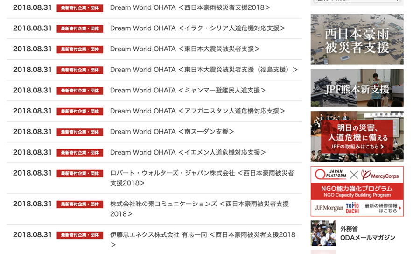Open Dream World OHATA イラク・シリア人道危機対応支援 entry
This screenshot has height=254, width=420.
click(197, 28)
